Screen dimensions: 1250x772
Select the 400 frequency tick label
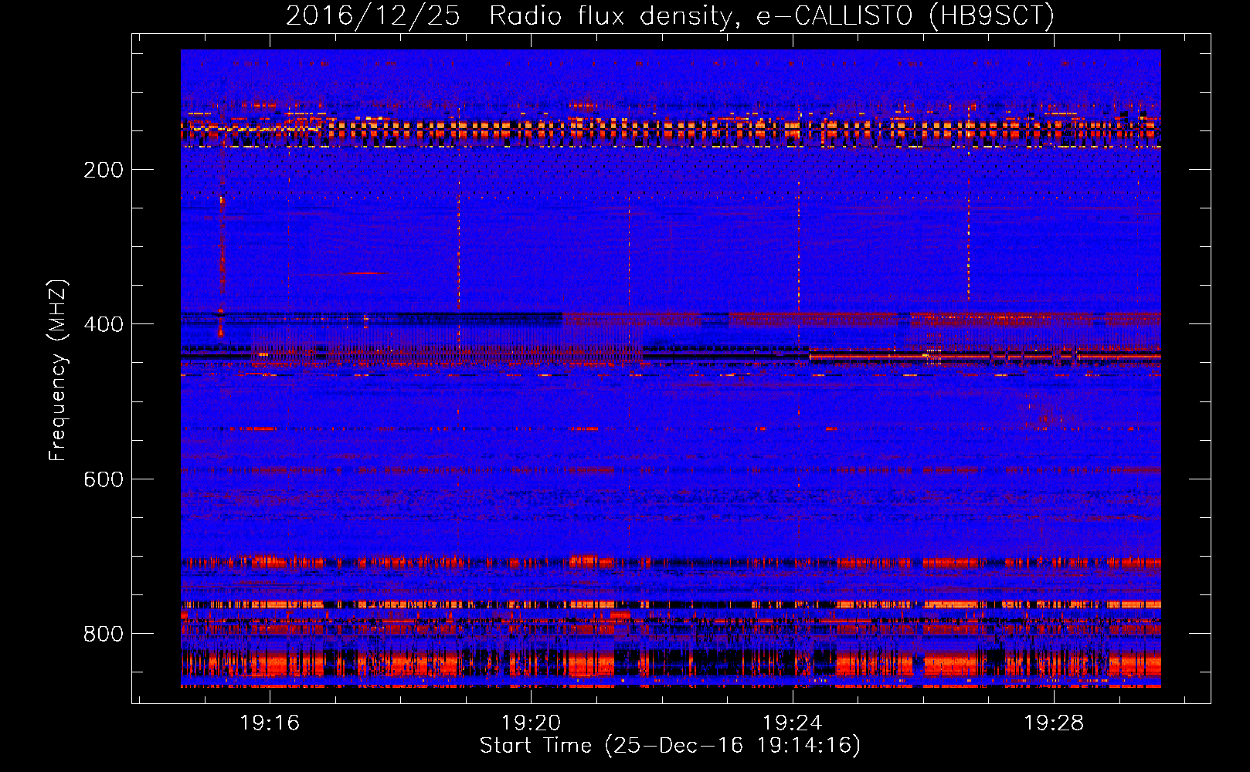pos(104,324)
